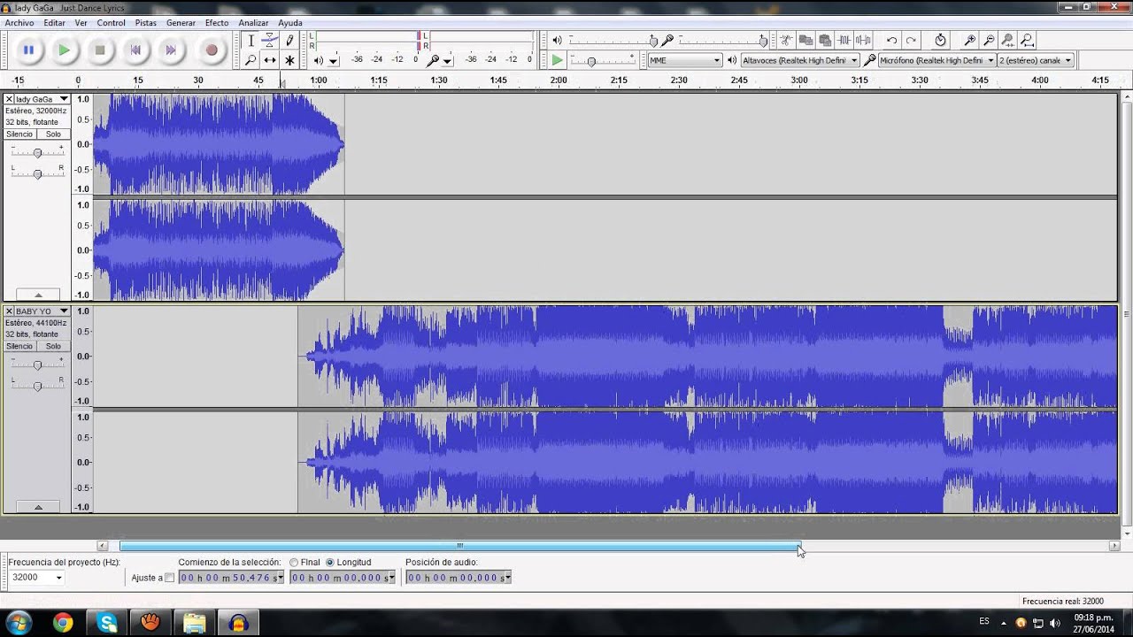
Task: Click the Play-at-speed green arrow
Action: tap(557, 60)
